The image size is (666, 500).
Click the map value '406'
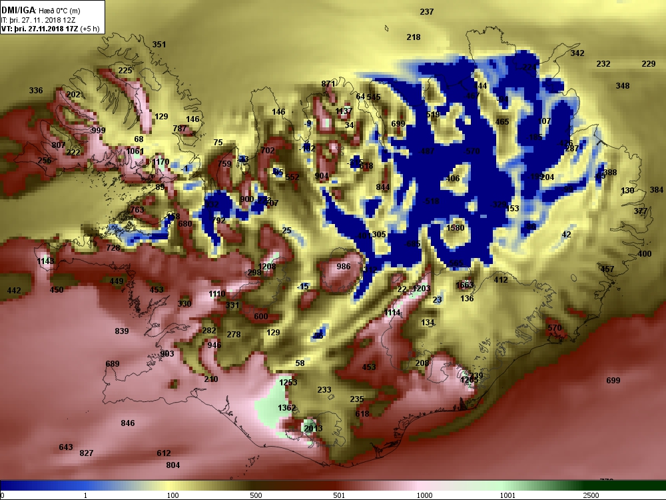pos(453,179)
